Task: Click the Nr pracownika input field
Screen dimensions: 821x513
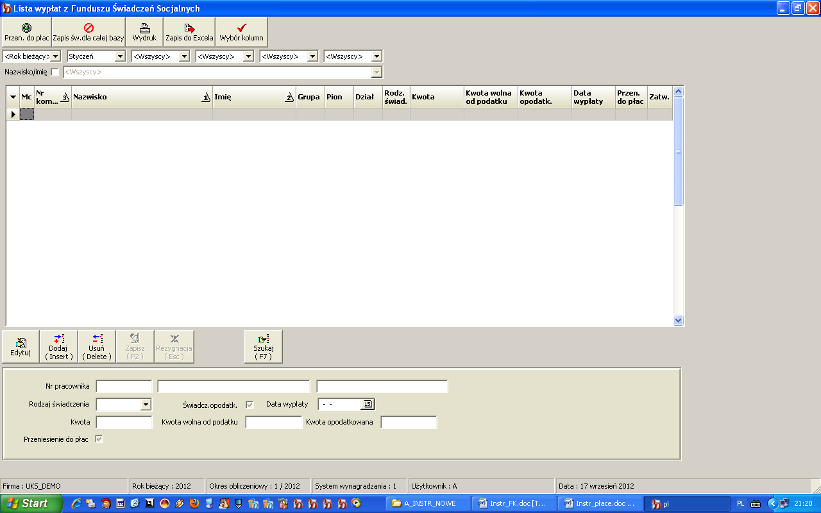Action: [x=124, y=386]
